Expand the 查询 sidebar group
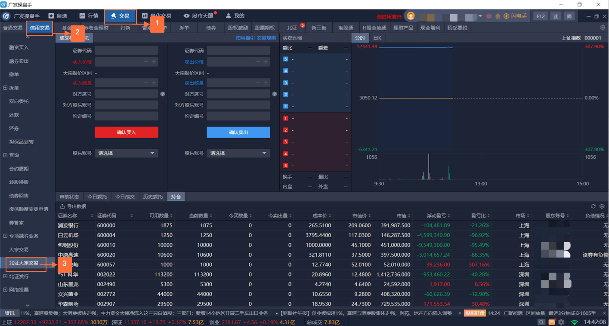 [x=5, y=155]
